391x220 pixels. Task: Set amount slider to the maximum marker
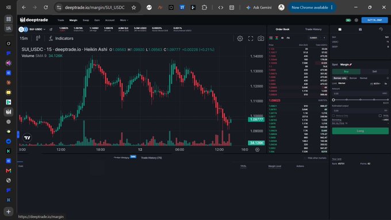(388, 99)
